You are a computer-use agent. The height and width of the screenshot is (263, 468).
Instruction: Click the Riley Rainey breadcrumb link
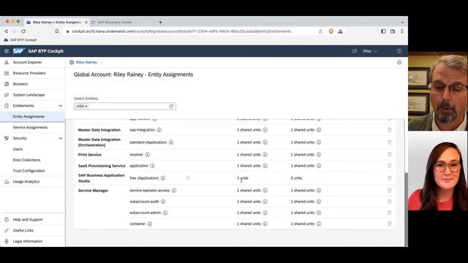tap(86, 62)
